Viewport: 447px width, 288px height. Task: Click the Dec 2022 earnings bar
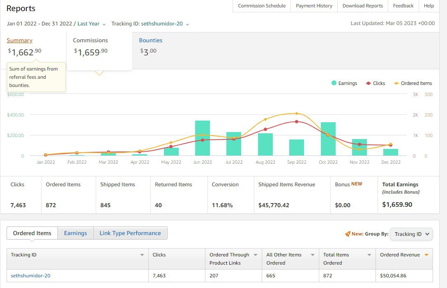[391, 152]
